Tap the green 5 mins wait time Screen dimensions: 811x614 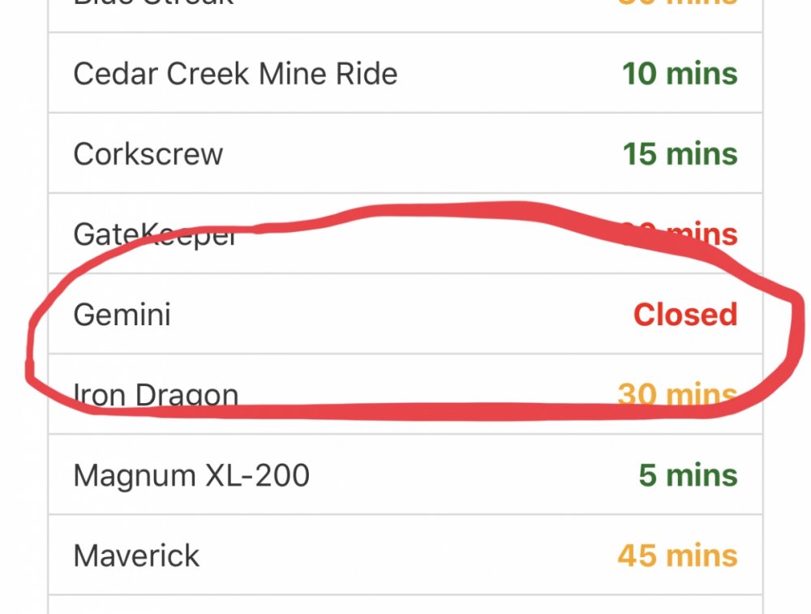click(x=688, y=475)
